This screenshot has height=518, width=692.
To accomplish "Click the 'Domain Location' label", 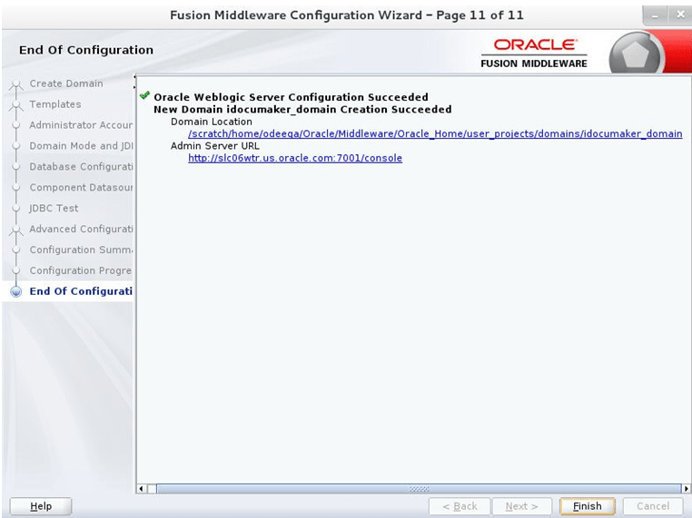I will [212, 122].
